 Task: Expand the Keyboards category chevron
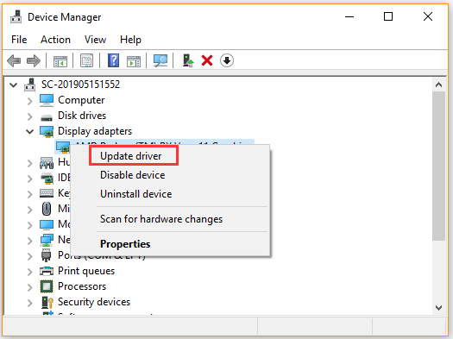click(x=29, y=194)
